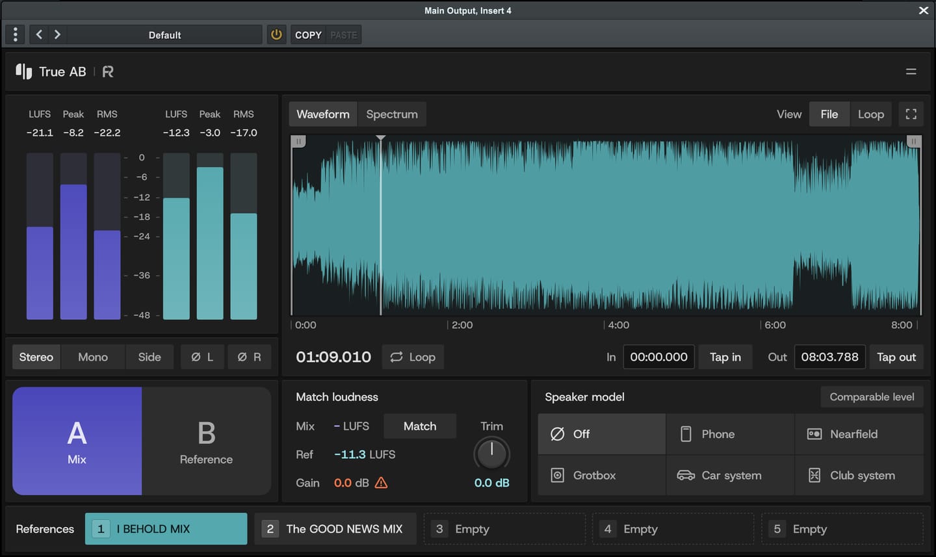This screenshot has height=557, width=936.
Task: Open the Default preset selector
Action: tap(164, 35)
